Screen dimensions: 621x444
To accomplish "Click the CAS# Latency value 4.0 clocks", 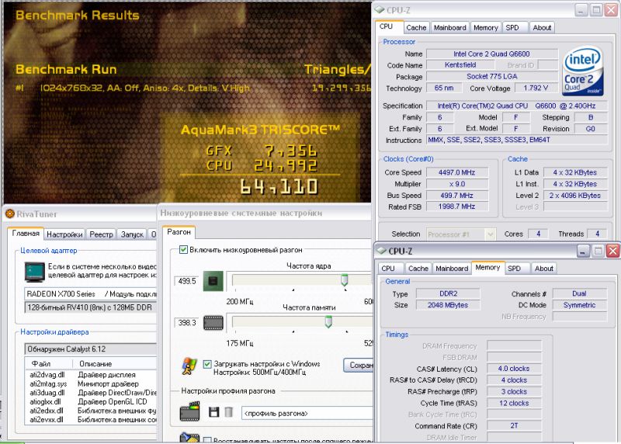I will pyautogui.click(x=514, y=369).
